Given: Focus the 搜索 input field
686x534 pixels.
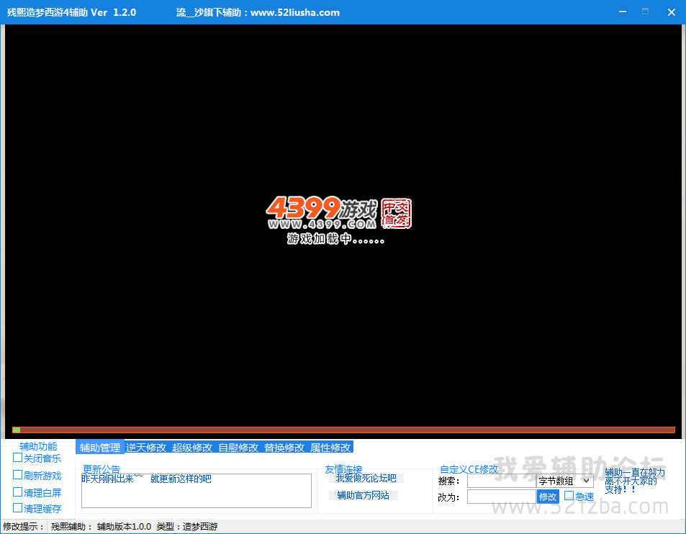Looking at the screenshot, I should click(x=501, y=481).
